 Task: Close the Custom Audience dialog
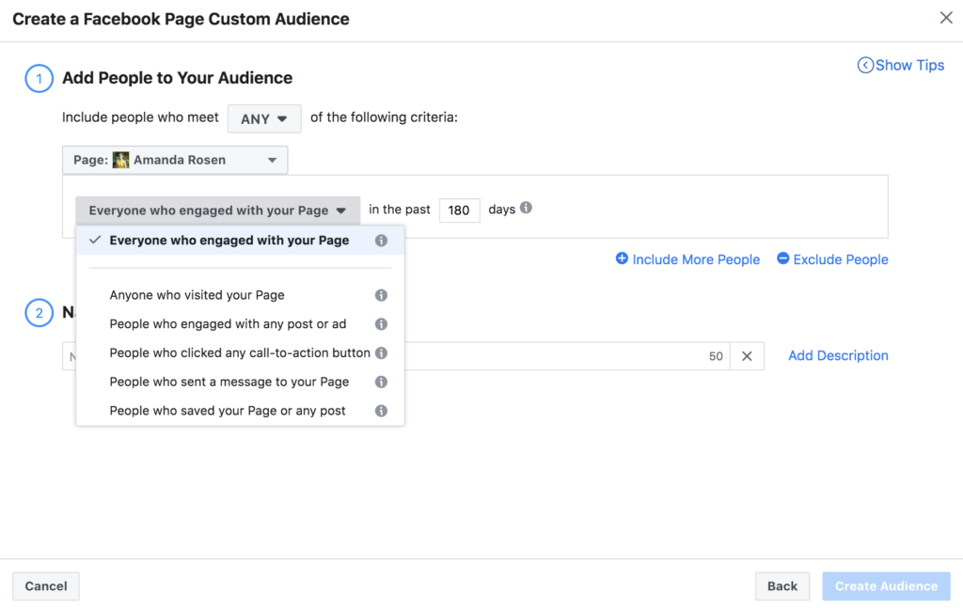click(x=946, y=18)
